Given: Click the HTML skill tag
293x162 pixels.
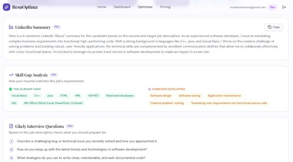Looking at the screenshot, I should (x=64, y=96).
